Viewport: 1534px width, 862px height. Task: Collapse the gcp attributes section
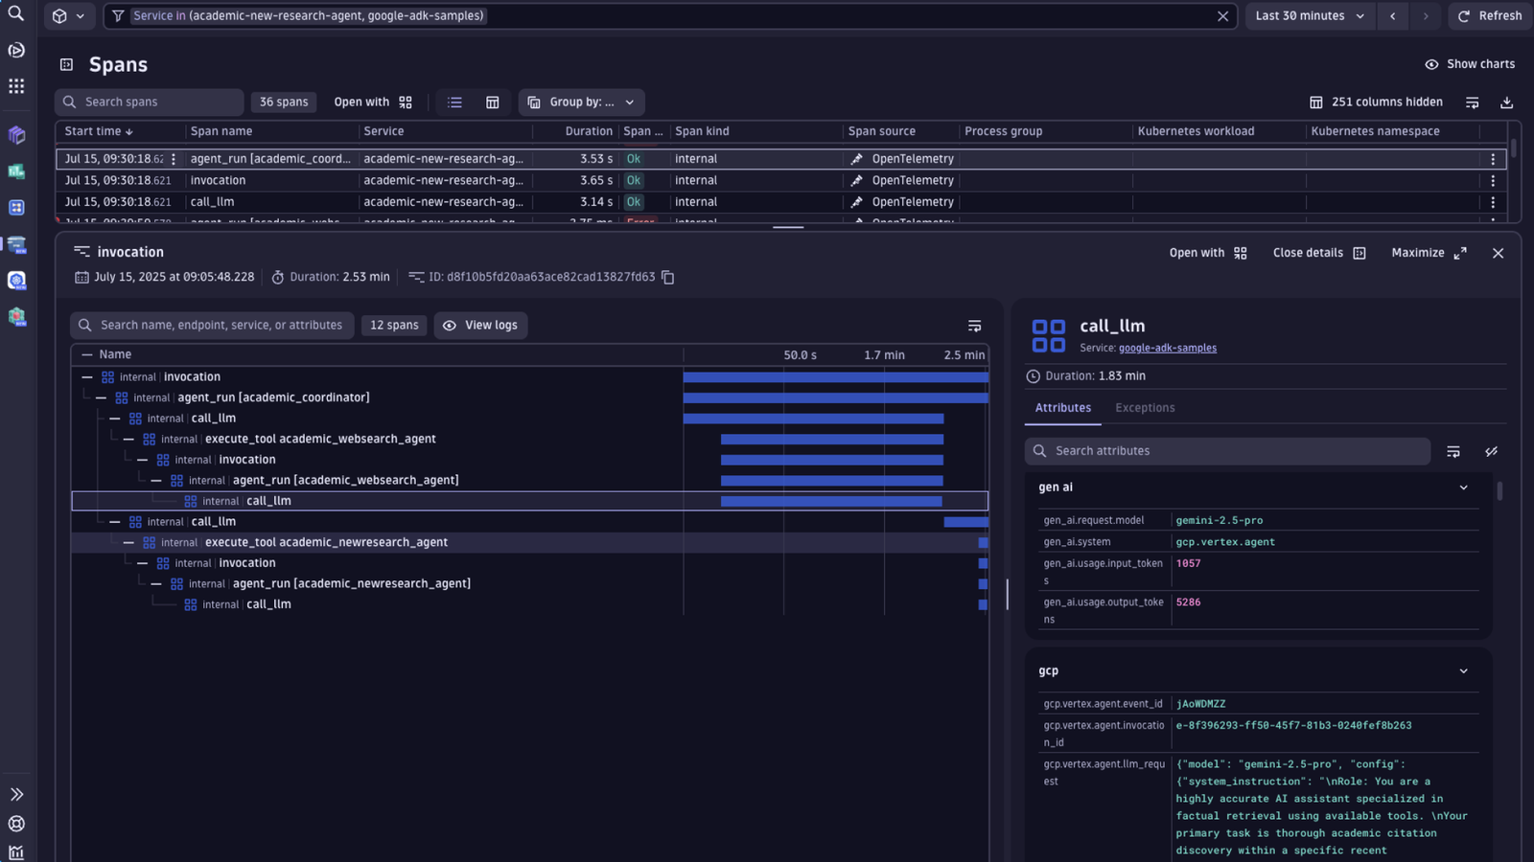1463,671
